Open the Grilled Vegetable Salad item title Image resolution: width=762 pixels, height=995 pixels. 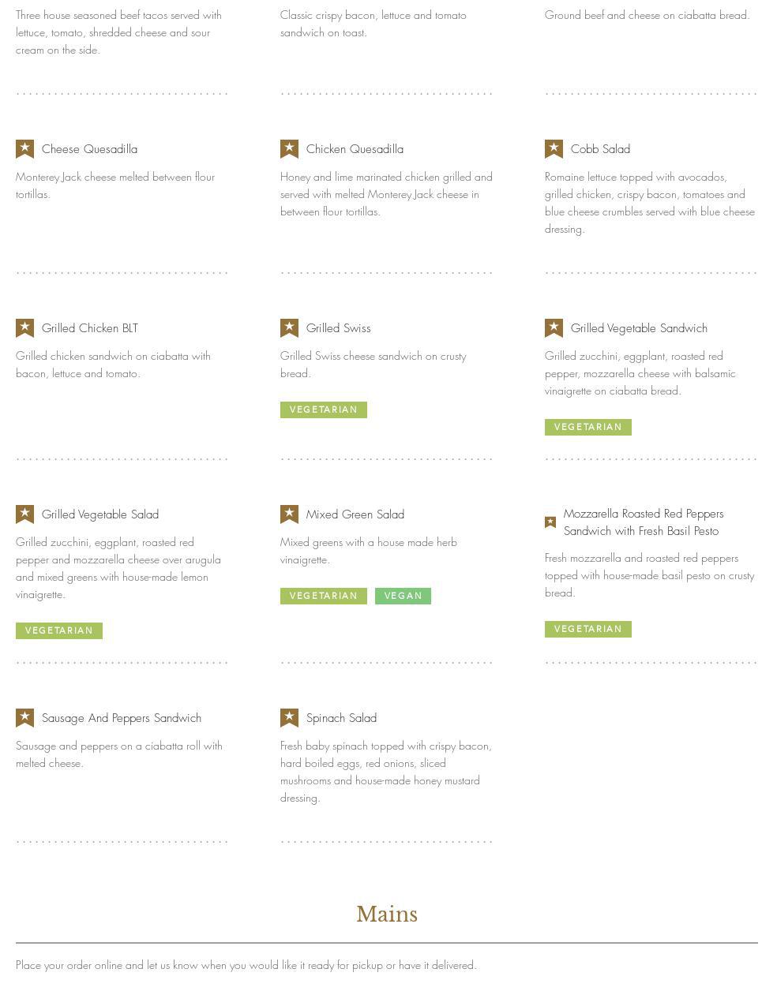click(x=100, y=514)
